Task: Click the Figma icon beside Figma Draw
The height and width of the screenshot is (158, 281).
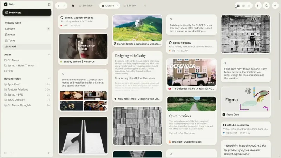Action: (x=224, y=114)
